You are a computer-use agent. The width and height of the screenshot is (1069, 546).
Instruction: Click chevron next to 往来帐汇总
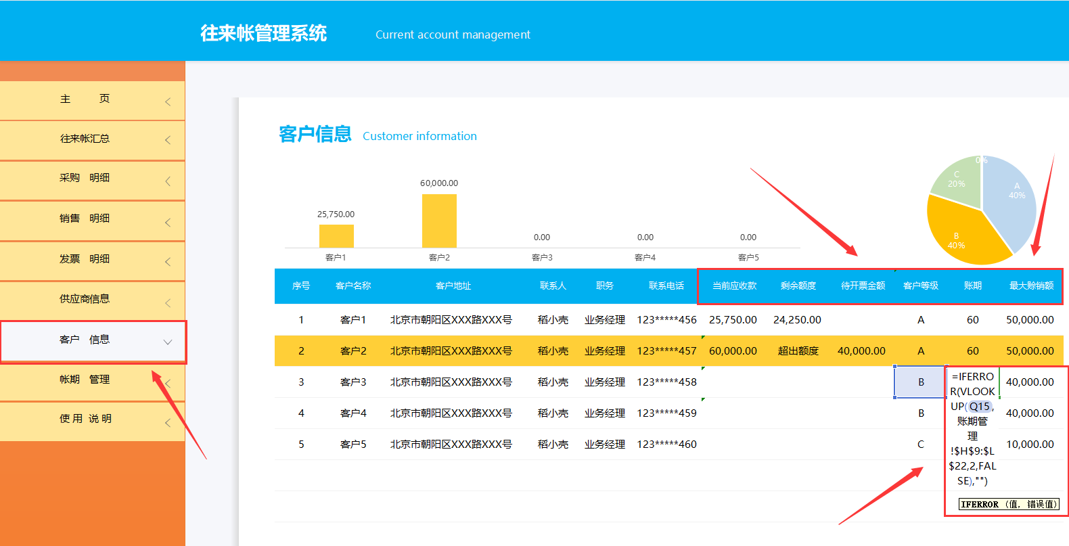pos(168,140)
